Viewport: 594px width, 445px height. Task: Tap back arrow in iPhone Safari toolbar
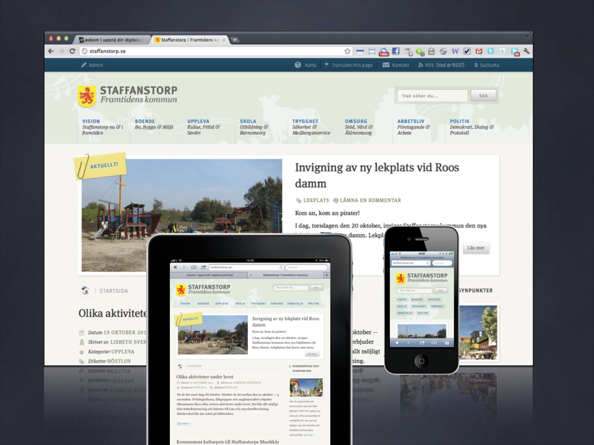[x=397, y=343]
